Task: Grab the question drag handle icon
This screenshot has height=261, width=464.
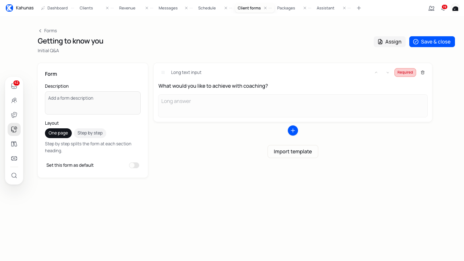Action: [x=163, y=72]
